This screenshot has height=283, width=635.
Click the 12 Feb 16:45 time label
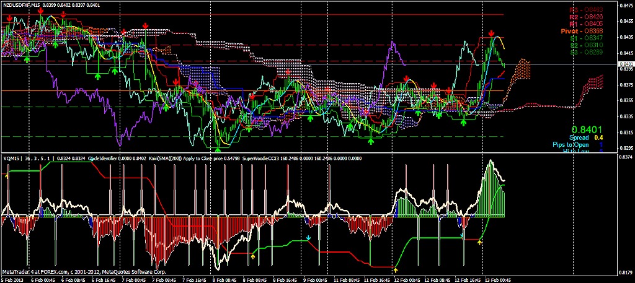click(469, 280)
